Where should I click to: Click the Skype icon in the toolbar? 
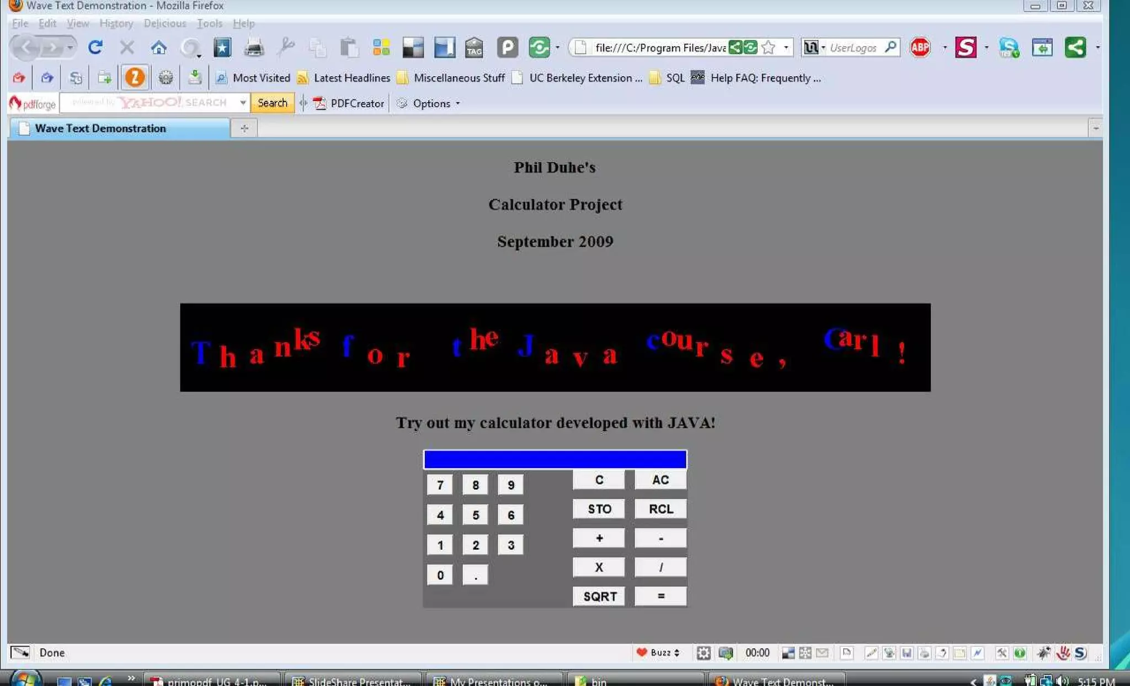(x=1009, y=48)
